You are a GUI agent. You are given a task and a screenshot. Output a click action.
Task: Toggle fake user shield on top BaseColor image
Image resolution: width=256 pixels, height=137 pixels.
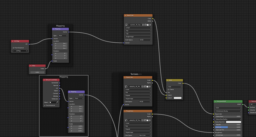coord(143,25)
